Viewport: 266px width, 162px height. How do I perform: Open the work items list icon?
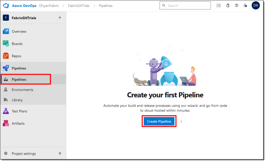pos(219,5)
